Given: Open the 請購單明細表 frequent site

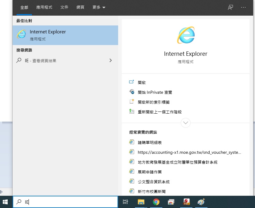Looking at the screenshot, I should pos(150,142).
